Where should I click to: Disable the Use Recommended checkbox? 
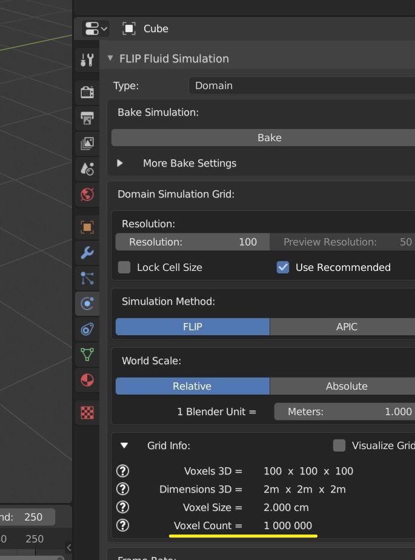[x=282, y=267]
